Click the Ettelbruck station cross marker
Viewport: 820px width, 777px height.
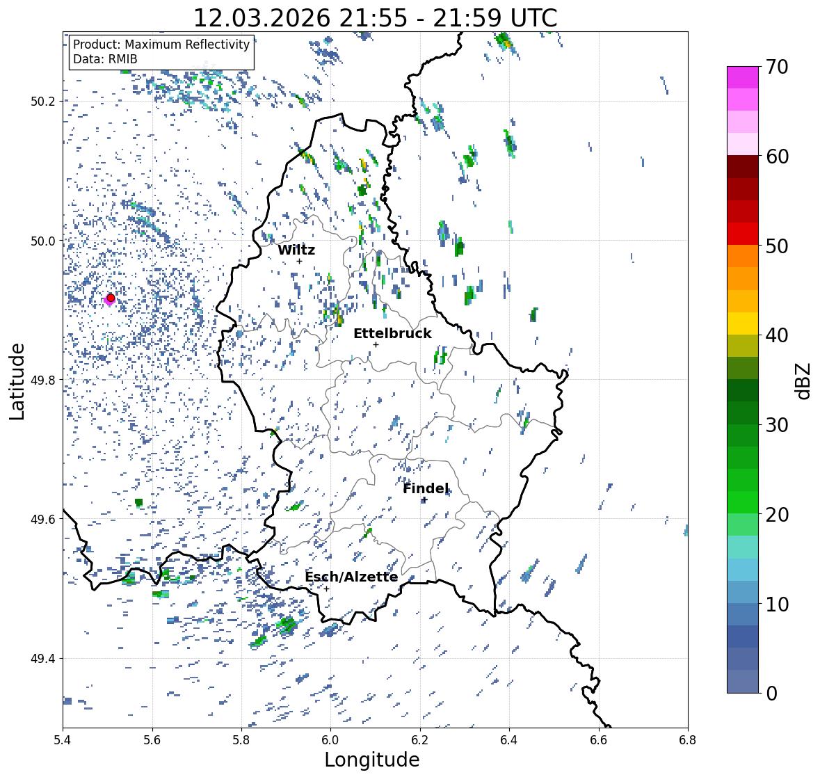coord(376,344)
